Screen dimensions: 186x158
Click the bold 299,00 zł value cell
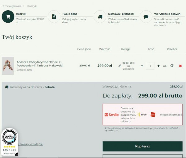[105, 65]
